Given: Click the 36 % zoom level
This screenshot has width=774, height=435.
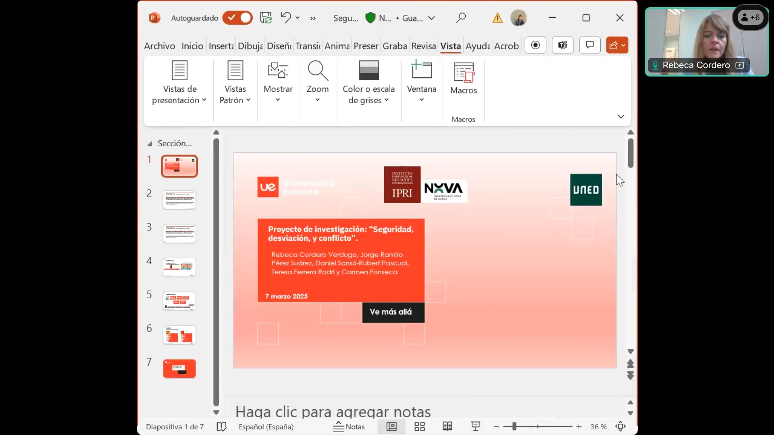Looking at the screenshot, I should [x=598, y=427].
